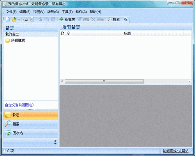The image size is (195, 156).
Task: Open 访问高效e人网站 link in status bar
Action: pyautogui.click(x=175, y=151)
